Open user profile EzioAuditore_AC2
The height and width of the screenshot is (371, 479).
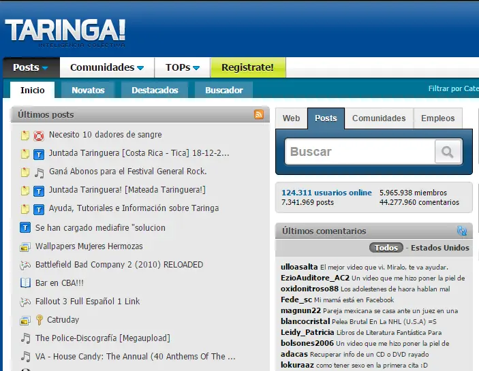coord(315,278)
